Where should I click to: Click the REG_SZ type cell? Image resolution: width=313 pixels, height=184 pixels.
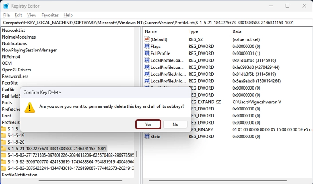(196, 39)
